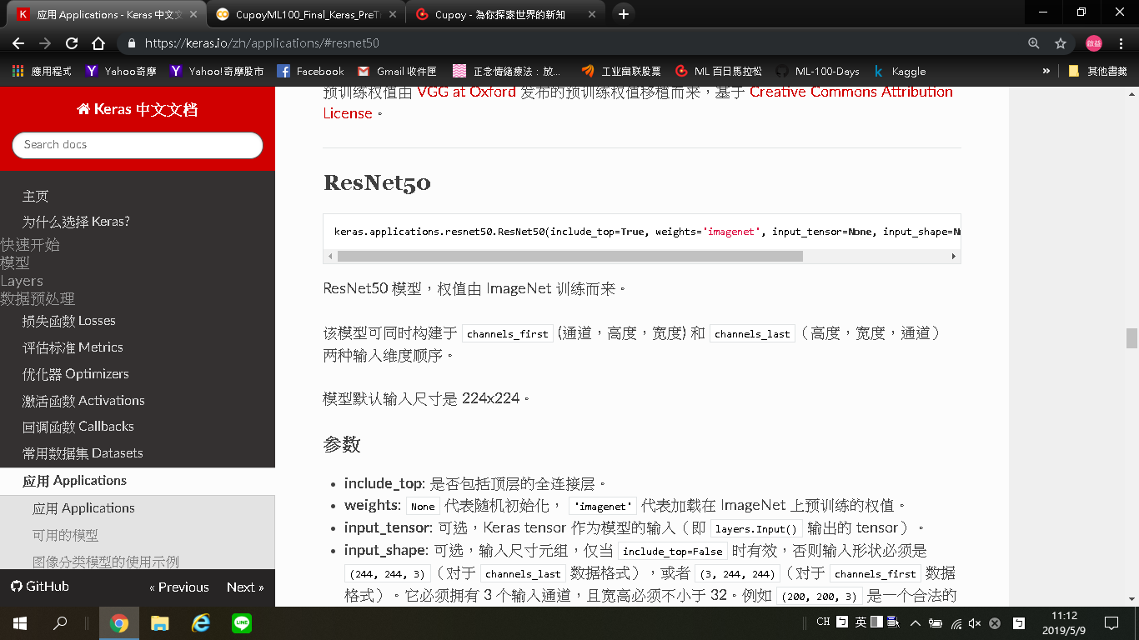Open the Facebook bookmark
The height and width of the screenshot is (640, 1139).
pyautogui.click(x=310, y=72)
